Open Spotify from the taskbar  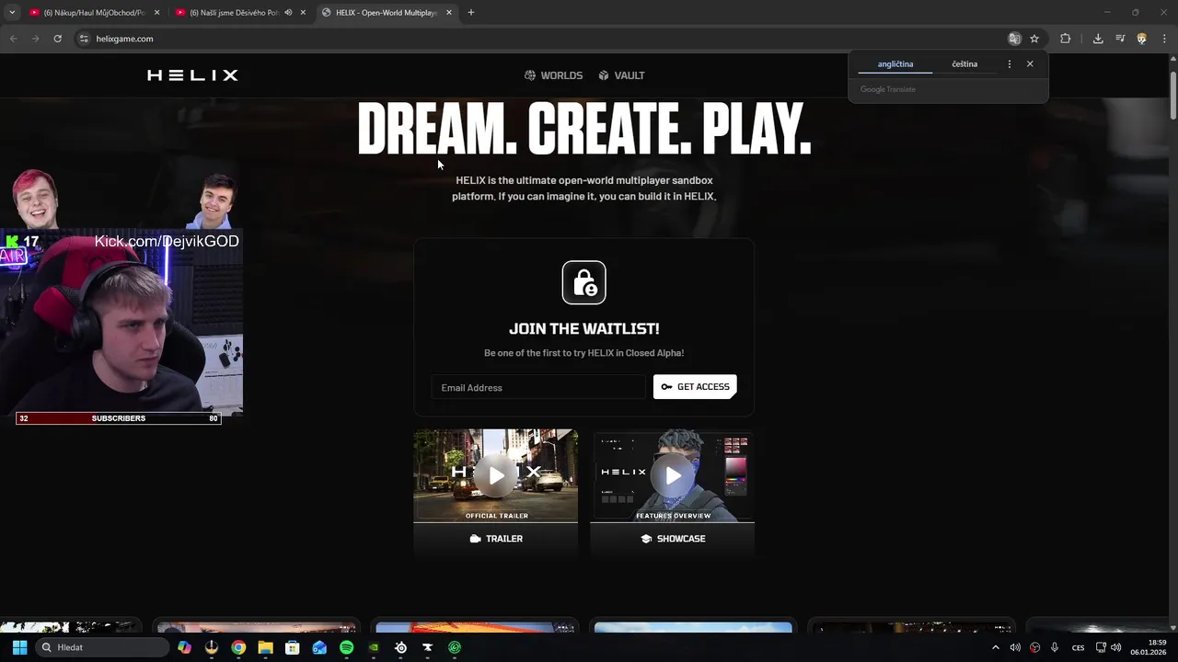click(346, 647)
